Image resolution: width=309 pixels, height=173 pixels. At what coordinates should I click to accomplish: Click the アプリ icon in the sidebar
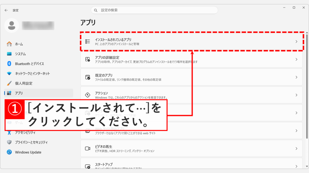click(9, 93)
